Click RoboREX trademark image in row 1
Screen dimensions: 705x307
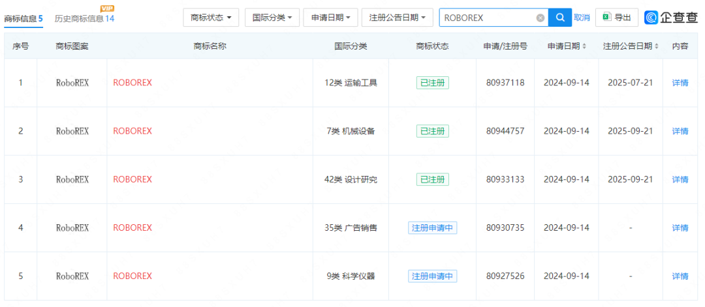pos(72,83)
